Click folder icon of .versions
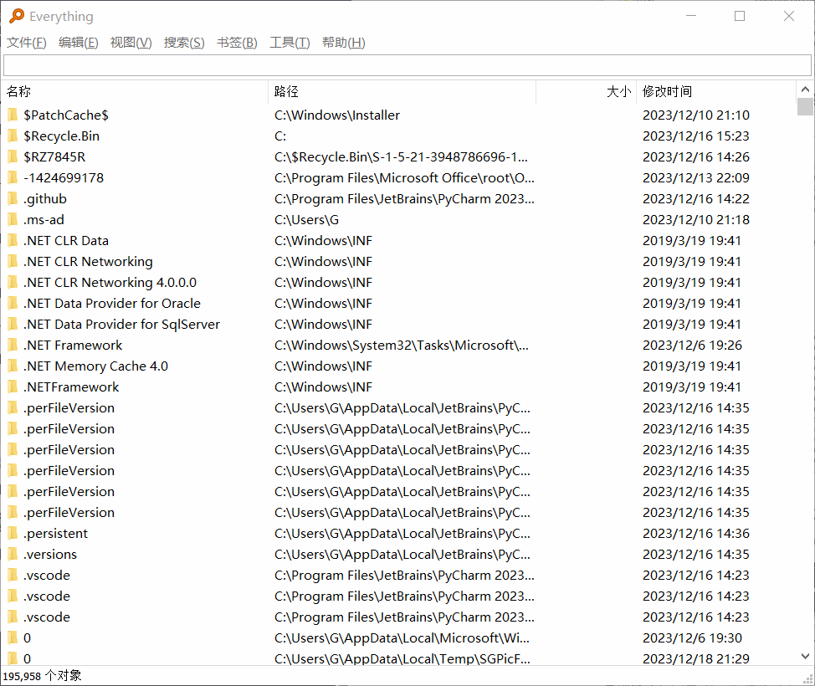 click(x=13, y=554)
